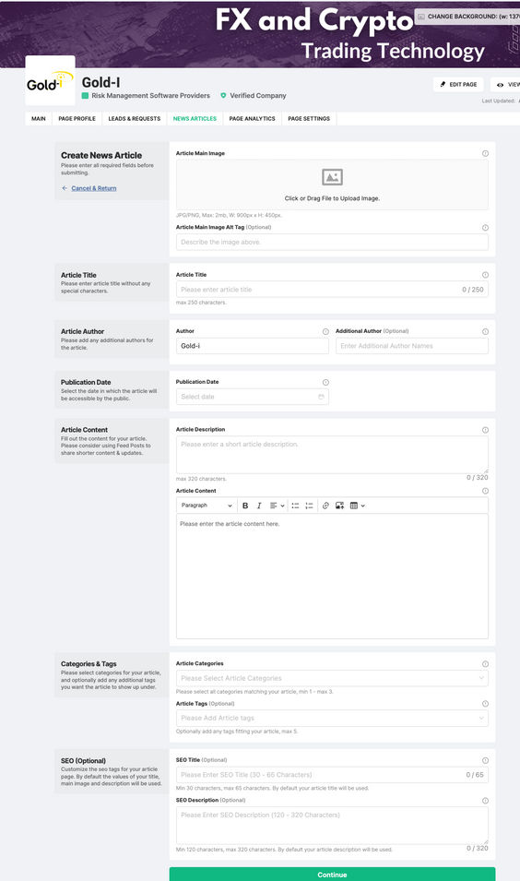The width and height of the screenshot is (520, 881).
Task: Expand the Article Tags dropdown
Action: tap(332, 718)
